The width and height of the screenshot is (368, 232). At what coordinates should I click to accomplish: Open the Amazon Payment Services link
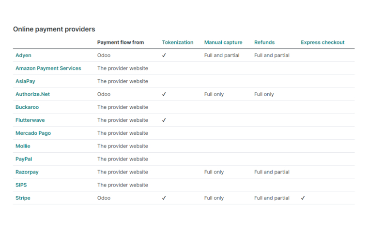click(48, 68)
